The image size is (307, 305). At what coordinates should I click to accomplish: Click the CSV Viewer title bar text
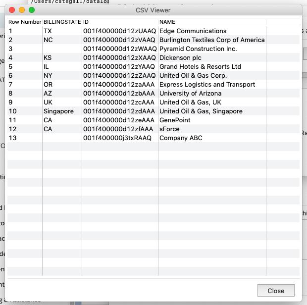(153, 10)
